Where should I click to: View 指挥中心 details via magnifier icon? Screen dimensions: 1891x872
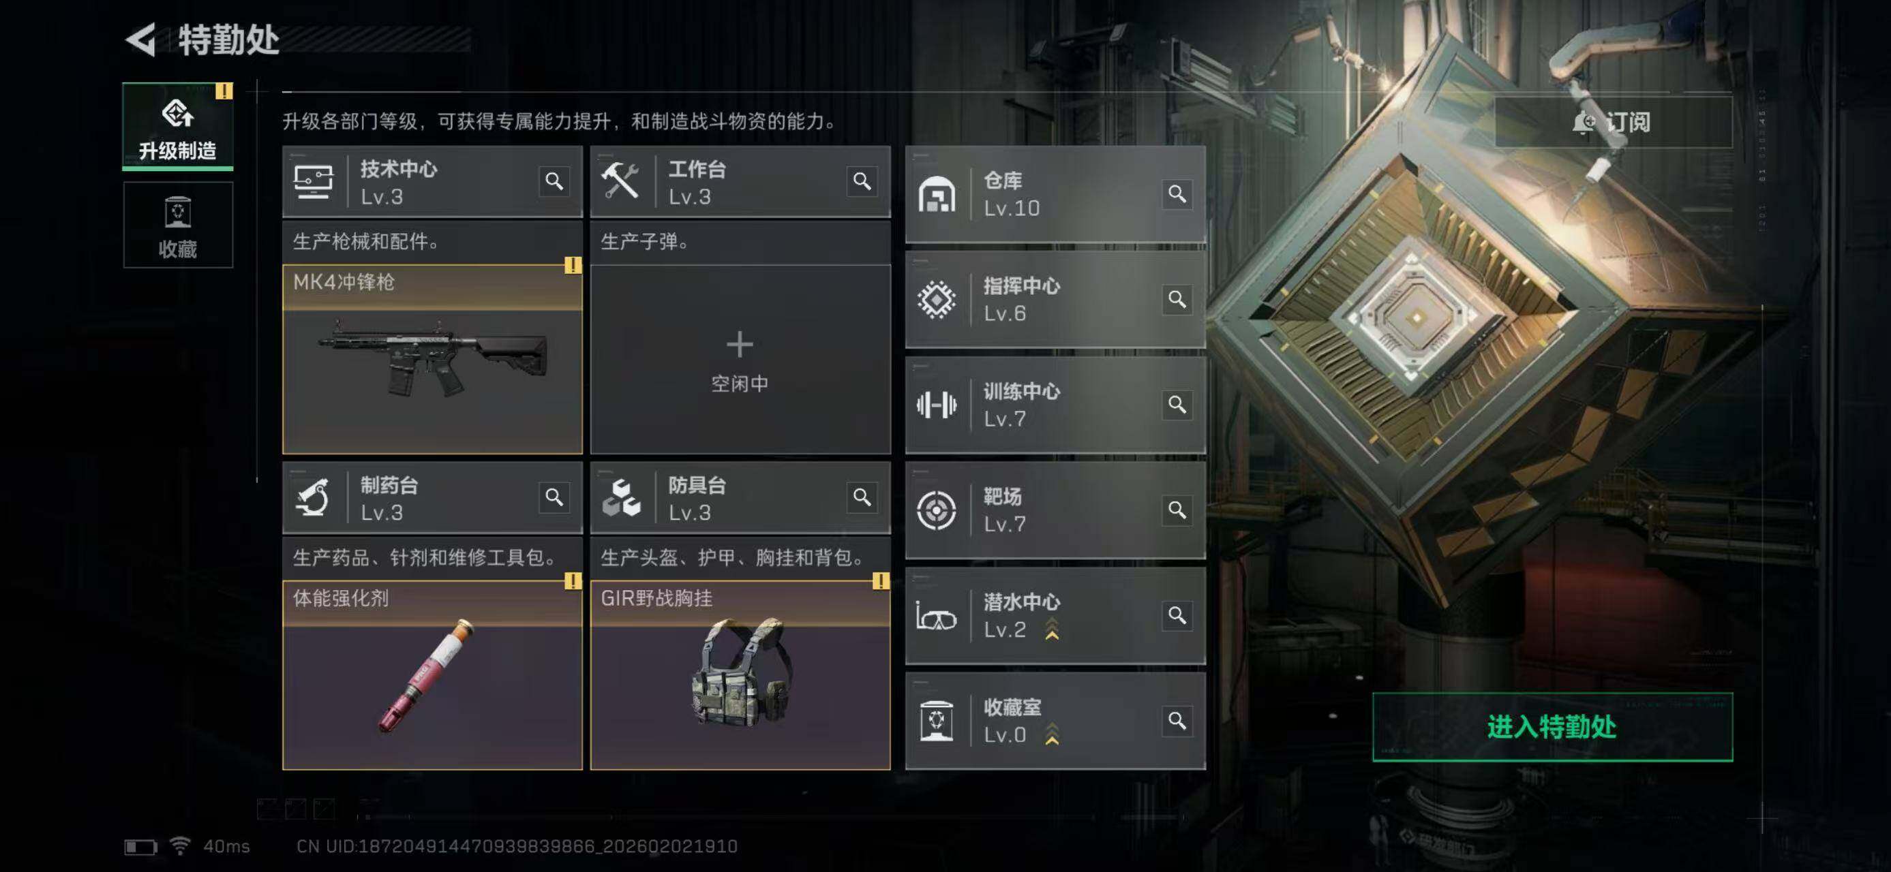1177,299
